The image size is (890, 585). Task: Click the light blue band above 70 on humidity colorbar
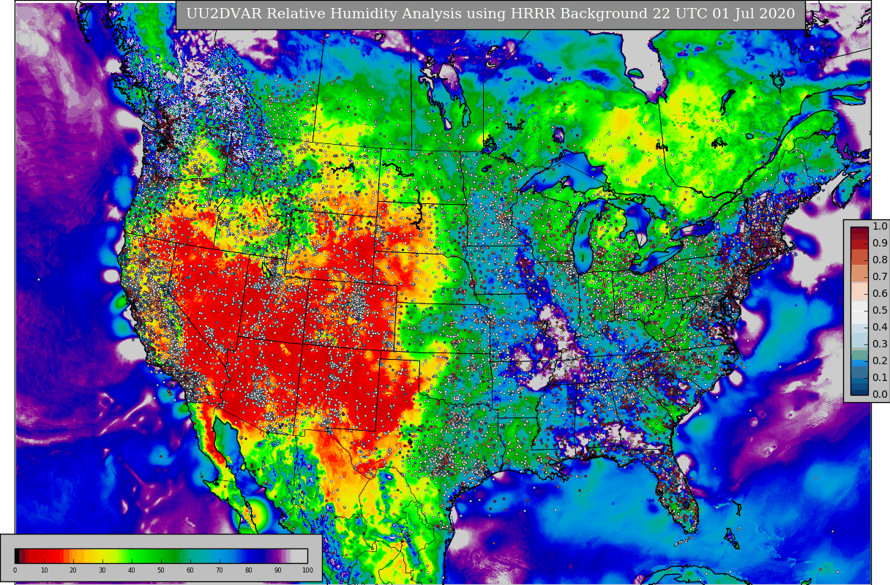click(x=220, y=556)
